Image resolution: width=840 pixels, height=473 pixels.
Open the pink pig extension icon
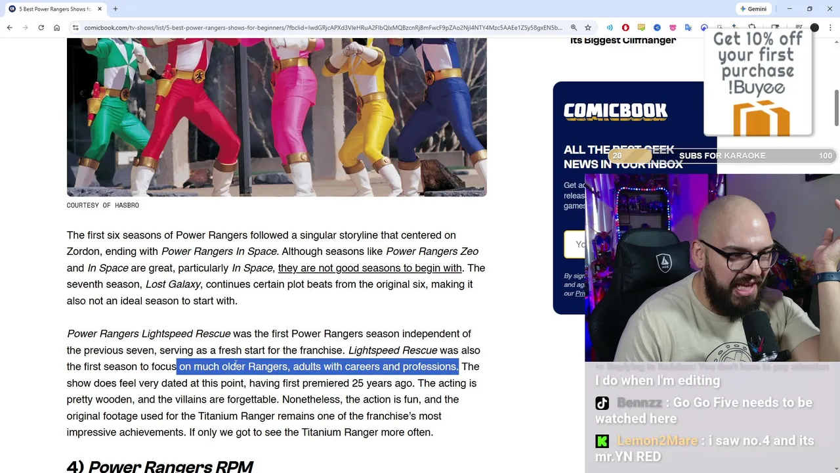(673, 28)
